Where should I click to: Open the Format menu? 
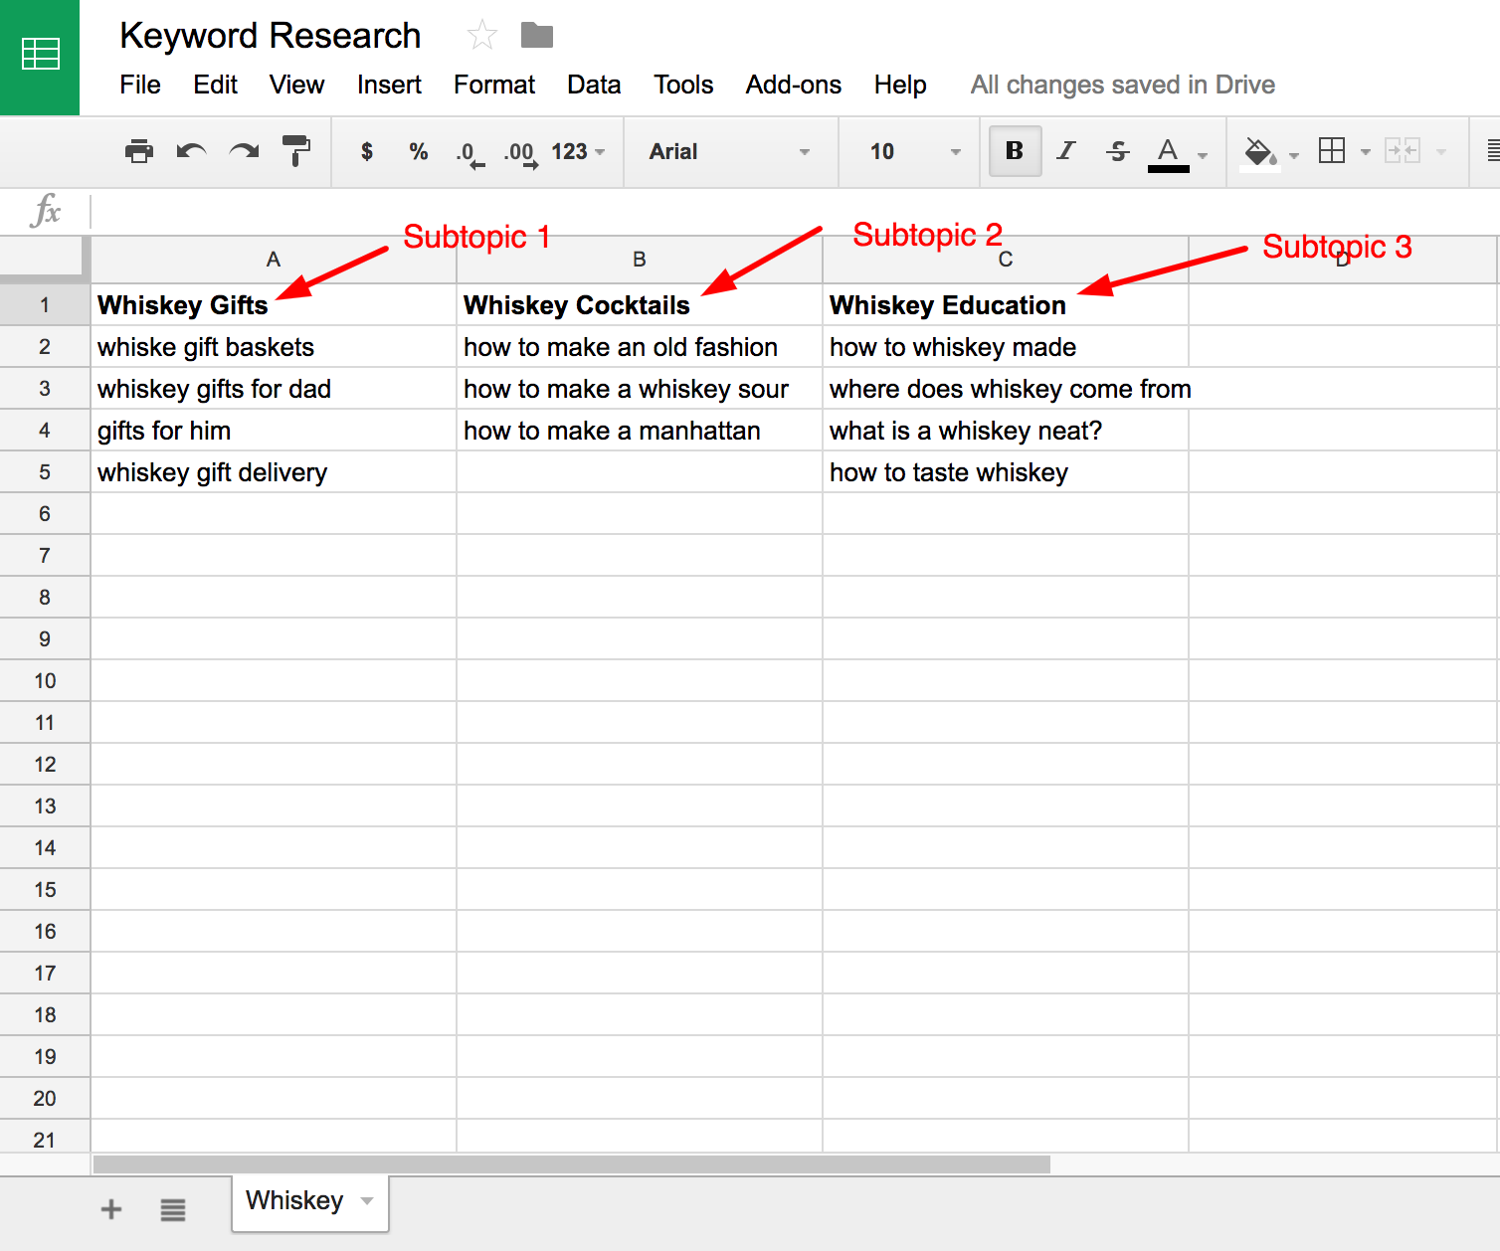click(493, 85)
